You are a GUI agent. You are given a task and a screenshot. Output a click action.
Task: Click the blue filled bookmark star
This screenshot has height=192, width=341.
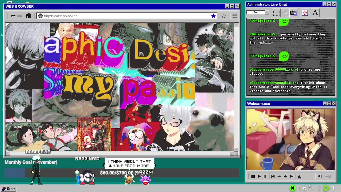click(213, 16)
